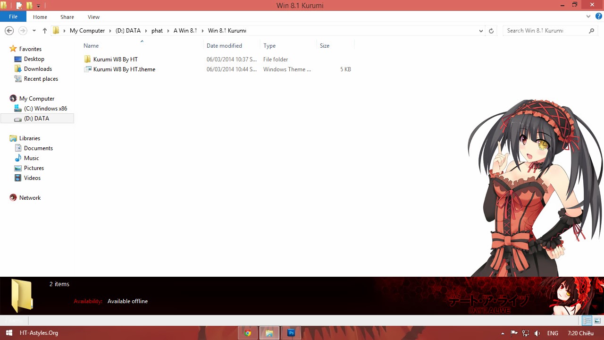Open Desktop under Favorites
Screen dimensions: 604x340
point(34,59)
